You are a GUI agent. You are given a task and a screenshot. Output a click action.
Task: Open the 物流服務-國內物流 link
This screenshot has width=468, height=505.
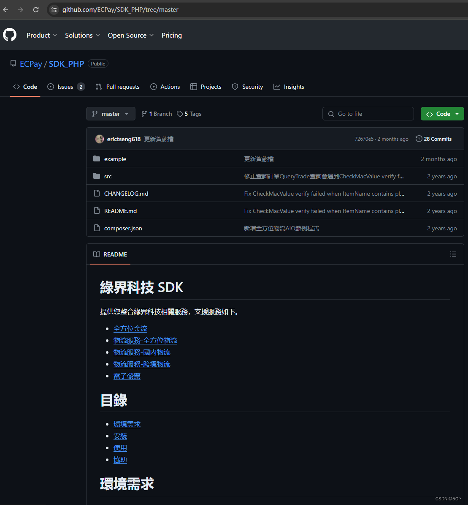click(142, 353)
